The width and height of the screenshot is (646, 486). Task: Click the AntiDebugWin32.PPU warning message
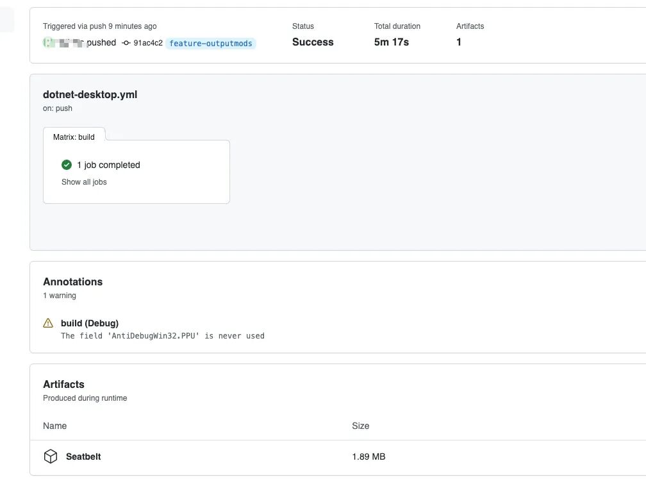tap(163, 335)
